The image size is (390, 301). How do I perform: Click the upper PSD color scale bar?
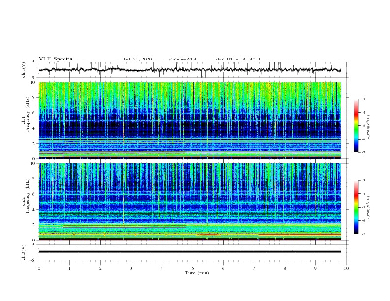click(356, 126)
